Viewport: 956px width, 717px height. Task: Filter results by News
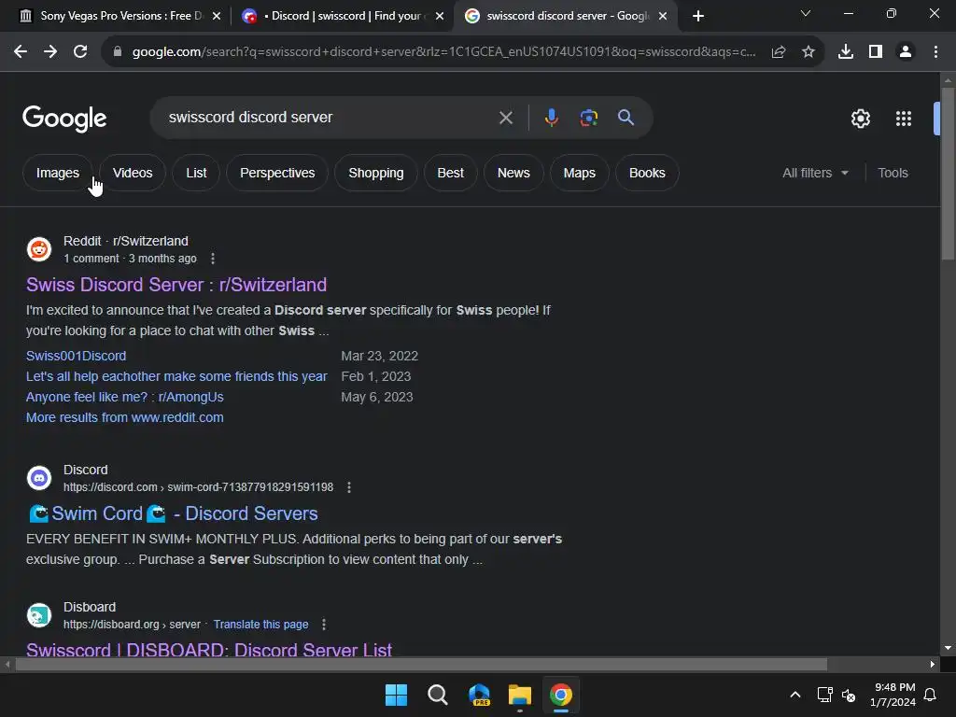(513, 173)
